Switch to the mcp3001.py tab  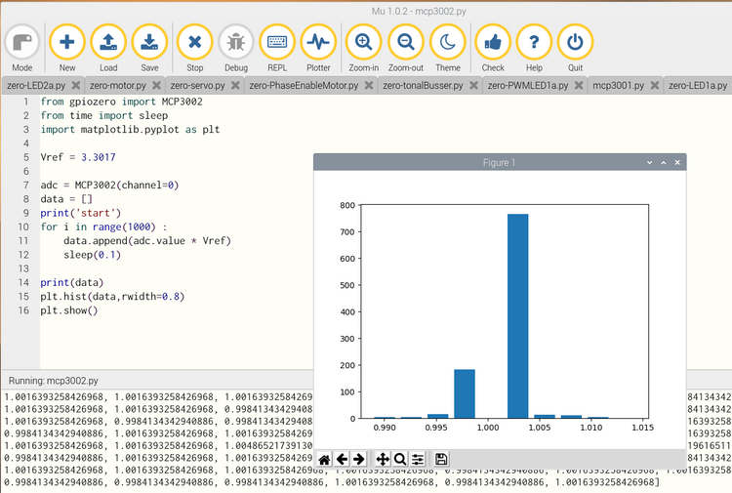coord(618,86)
